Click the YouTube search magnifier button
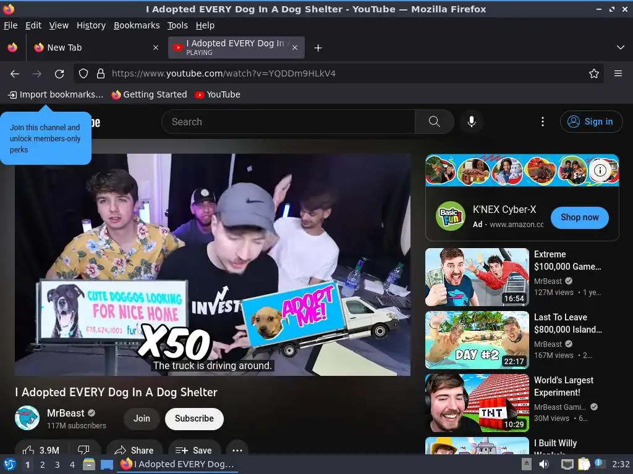This screenshot has width=633, height=474. [x=435, y=122]
